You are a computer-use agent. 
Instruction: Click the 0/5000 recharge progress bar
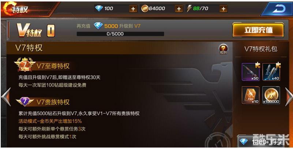point(120,34)
